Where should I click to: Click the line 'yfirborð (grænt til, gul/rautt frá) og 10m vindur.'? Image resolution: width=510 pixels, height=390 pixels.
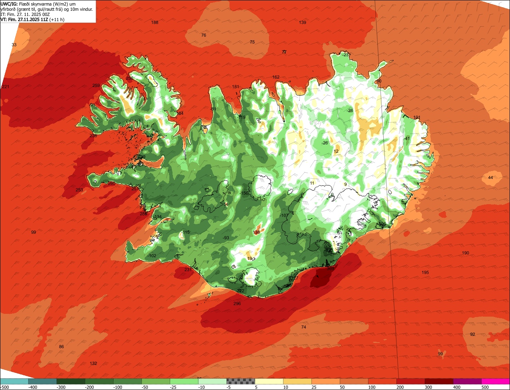click(x=47, y=9)
